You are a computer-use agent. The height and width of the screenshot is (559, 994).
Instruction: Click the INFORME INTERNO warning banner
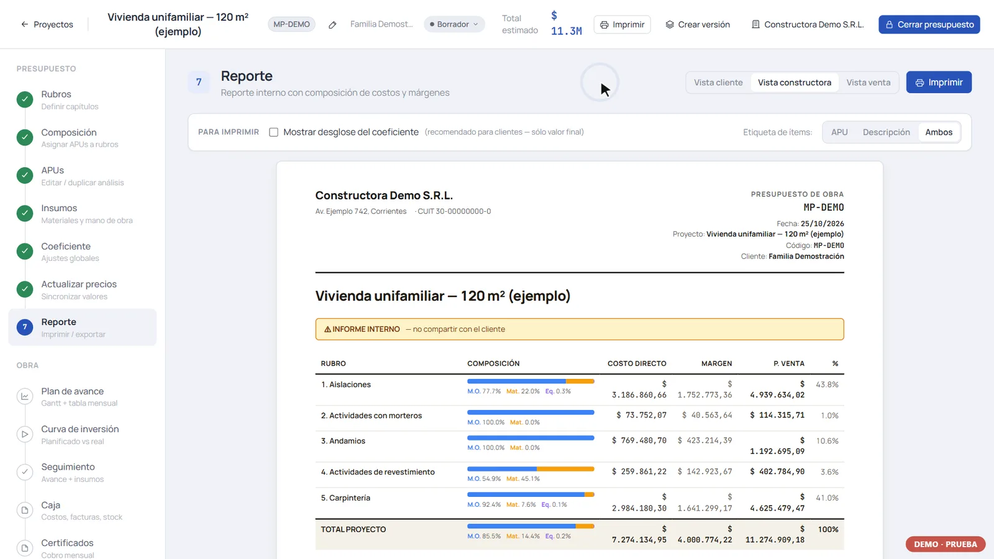pos(580,329)
